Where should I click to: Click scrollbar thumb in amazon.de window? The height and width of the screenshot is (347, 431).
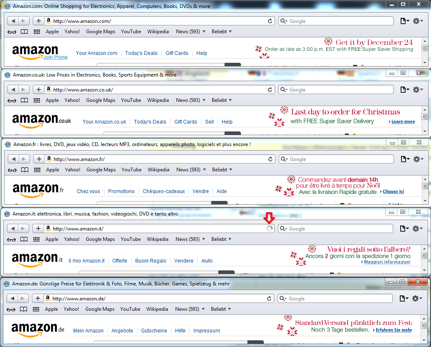point(424,325)
